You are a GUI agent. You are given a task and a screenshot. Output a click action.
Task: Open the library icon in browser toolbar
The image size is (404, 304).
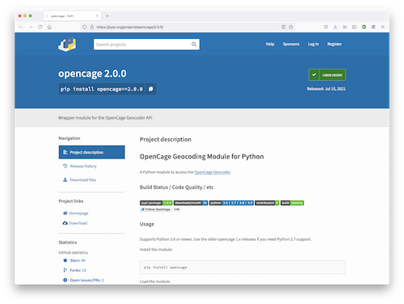pos(345,27)
